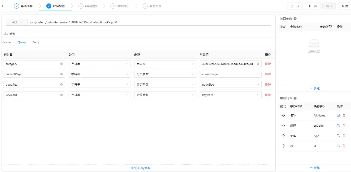This screenshot has height=172, width=351.
Task: Switch to the Header tab
Action: [x=6, y=43]
